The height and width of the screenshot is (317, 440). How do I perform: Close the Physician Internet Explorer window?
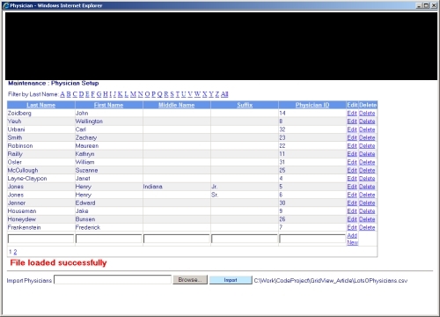click(x=434, y=5)
